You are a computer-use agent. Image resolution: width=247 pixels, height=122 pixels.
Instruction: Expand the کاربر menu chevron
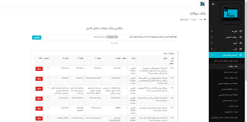211,49
